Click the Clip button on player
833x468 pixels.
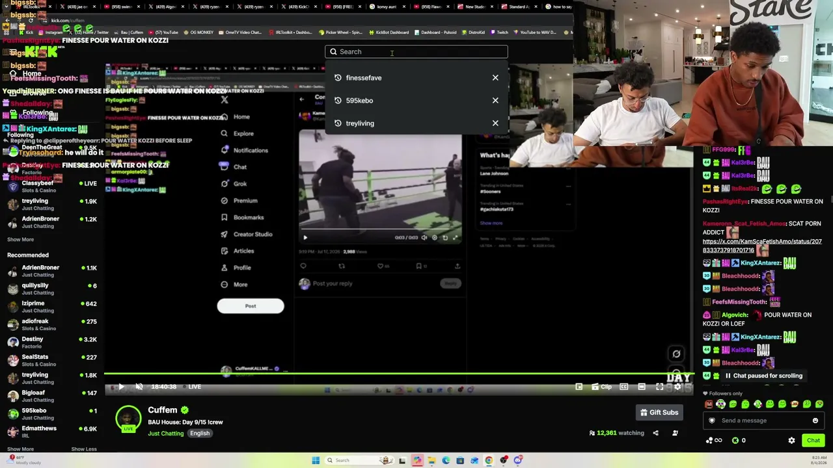[x=601, y=387]
